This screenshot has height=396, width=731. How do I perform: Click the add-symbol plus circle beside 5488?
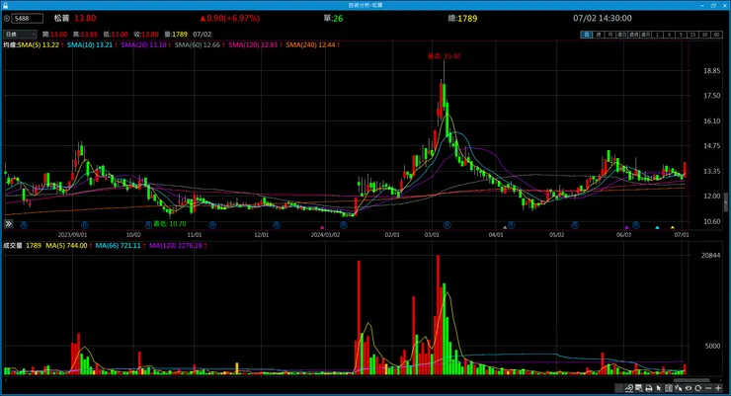[x=7, y=19]
